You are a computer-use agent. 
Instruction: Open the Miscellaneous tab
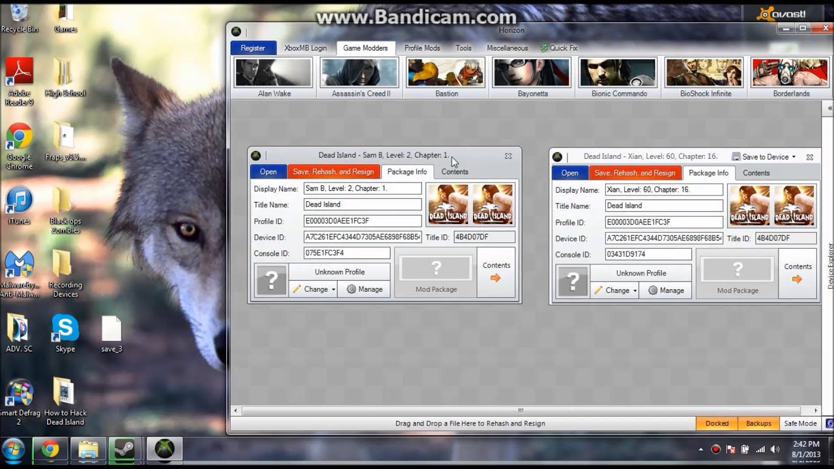(x=508, y=48)
